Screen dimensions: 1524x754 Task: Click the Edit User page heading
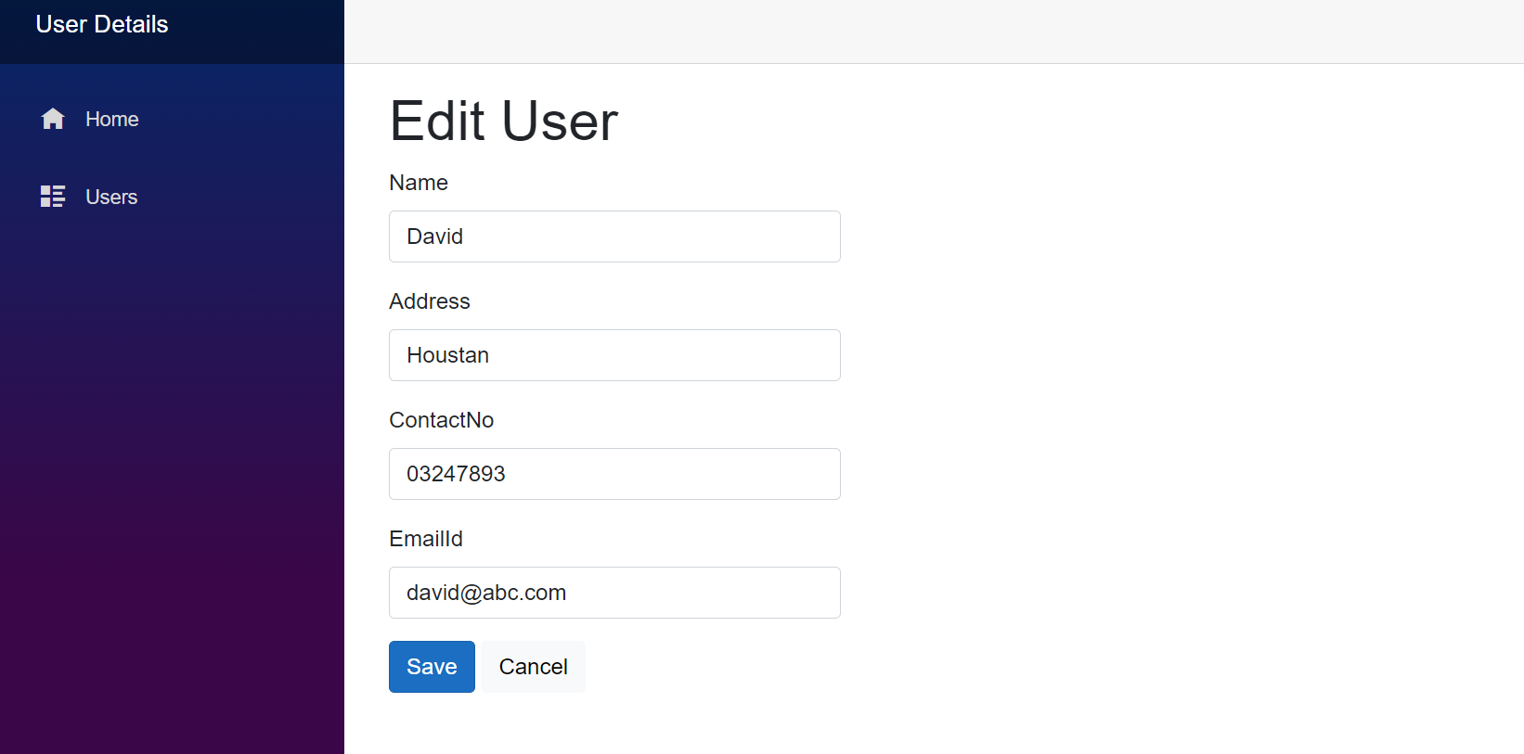[x=504, y=121]
